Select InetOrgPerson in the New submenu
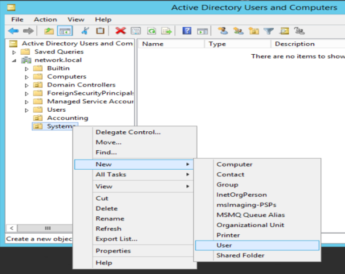Viewport: 345px width, 274px height. click(x=257, y=195)
